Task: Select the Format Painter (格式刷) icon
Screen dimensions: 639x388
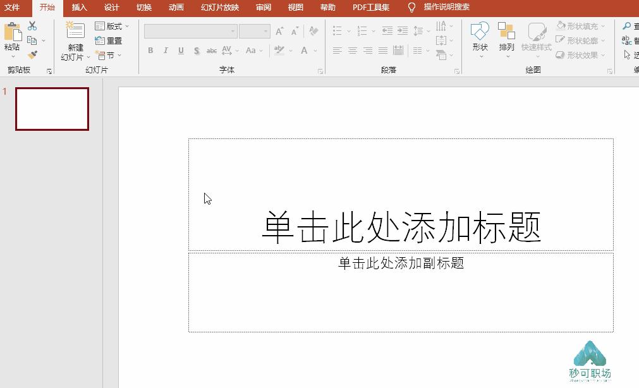Action: (33, 54)
